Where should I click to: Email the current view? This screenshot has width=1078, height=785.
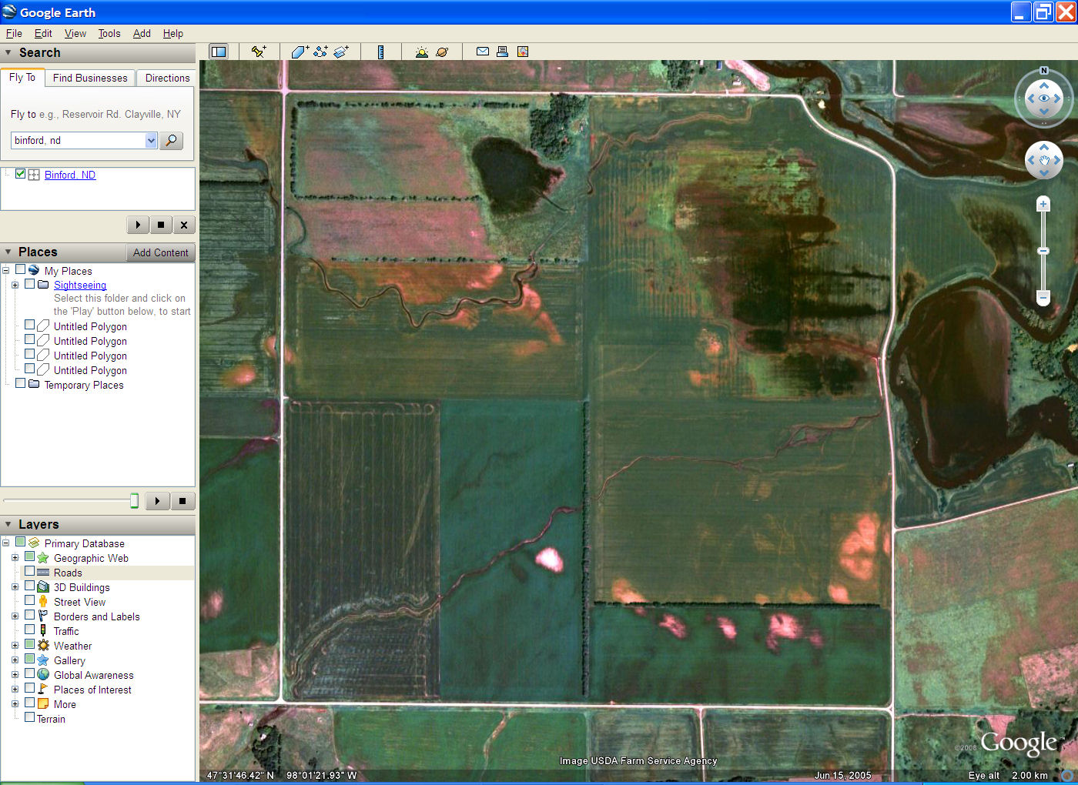[x=483, y=52]
